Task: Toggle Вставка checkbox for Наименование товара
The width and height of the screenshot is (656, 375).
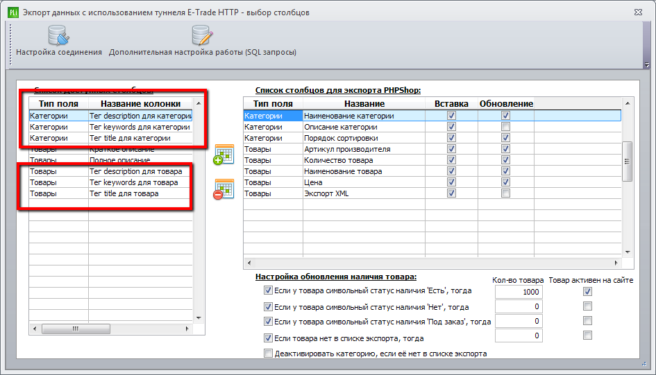Action: tap(451, 171)
